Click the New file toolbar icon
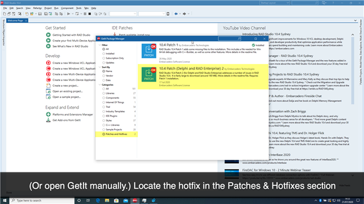This screenshot has height=204, width=364. pos(5,14)
